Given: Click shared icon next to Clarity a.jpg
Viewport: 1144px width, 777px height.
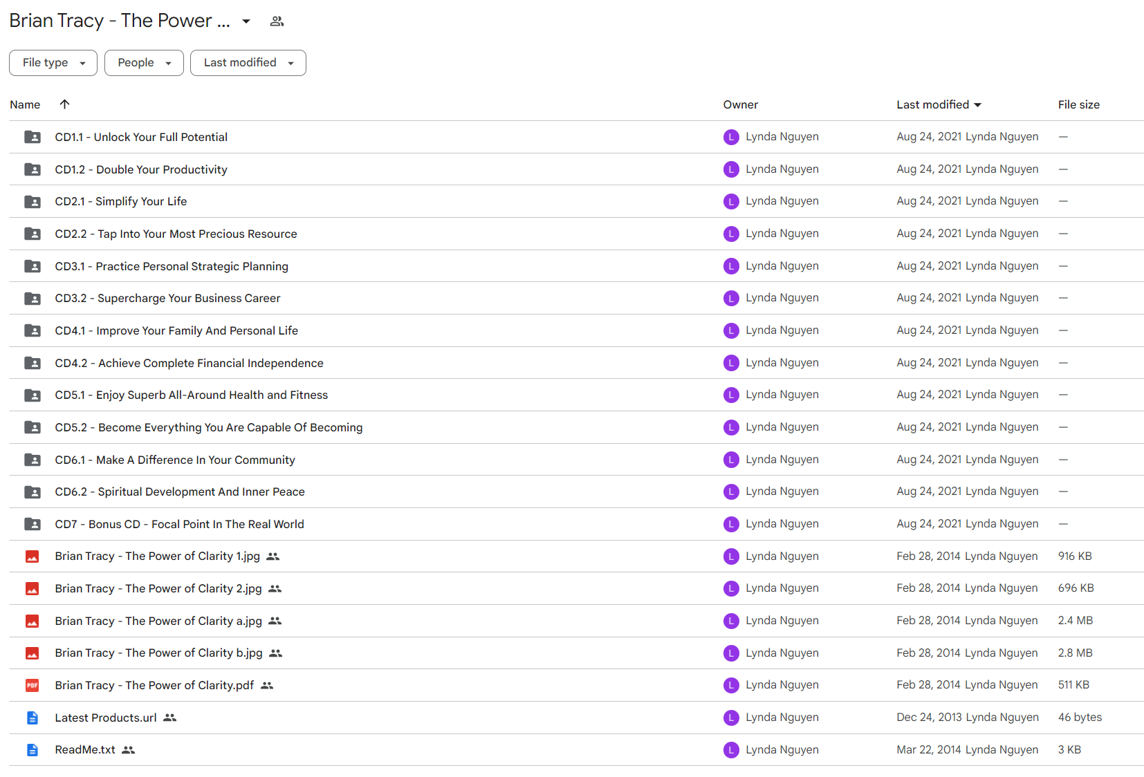Looking at the screenshot, I should click(275, 621).
